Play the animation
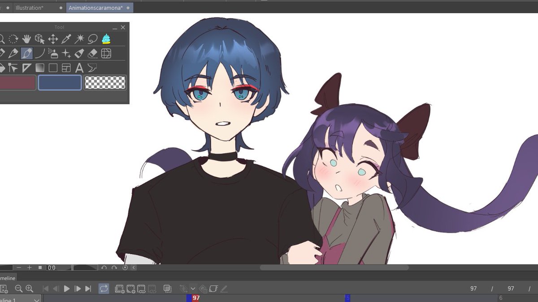Image resolution: width=538 pixels, height=302 pixels. 67,289
